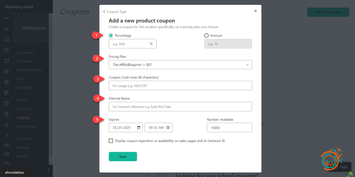Click the three-dot menu next to ahmedabbas

(49, 170)
